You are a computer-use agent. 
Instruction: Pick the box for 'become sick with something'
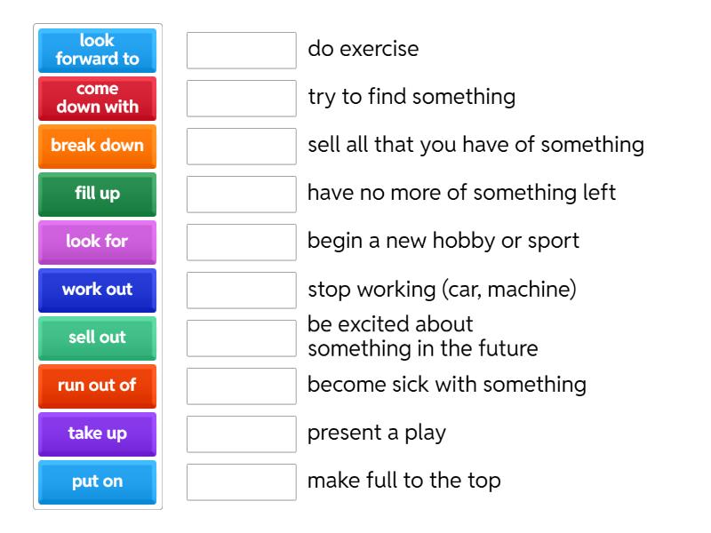click(x=242, y=386)
